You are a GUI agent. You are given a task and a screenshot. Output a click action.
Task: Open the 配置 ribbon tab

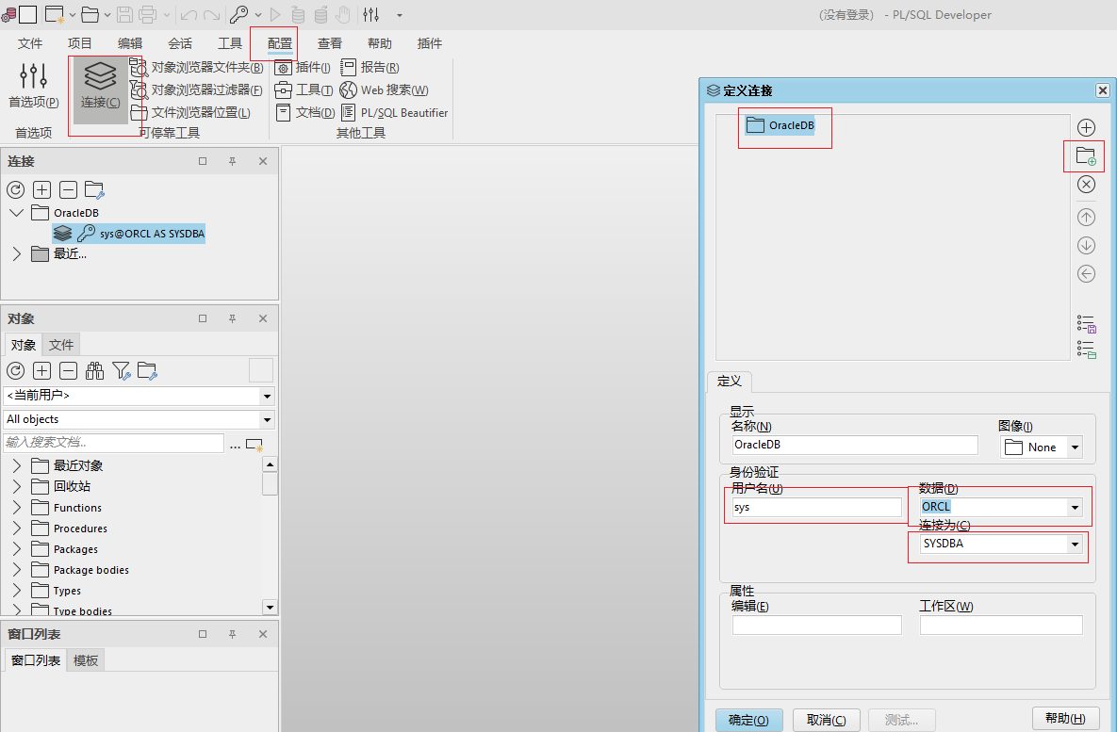[x=280, y=43]
